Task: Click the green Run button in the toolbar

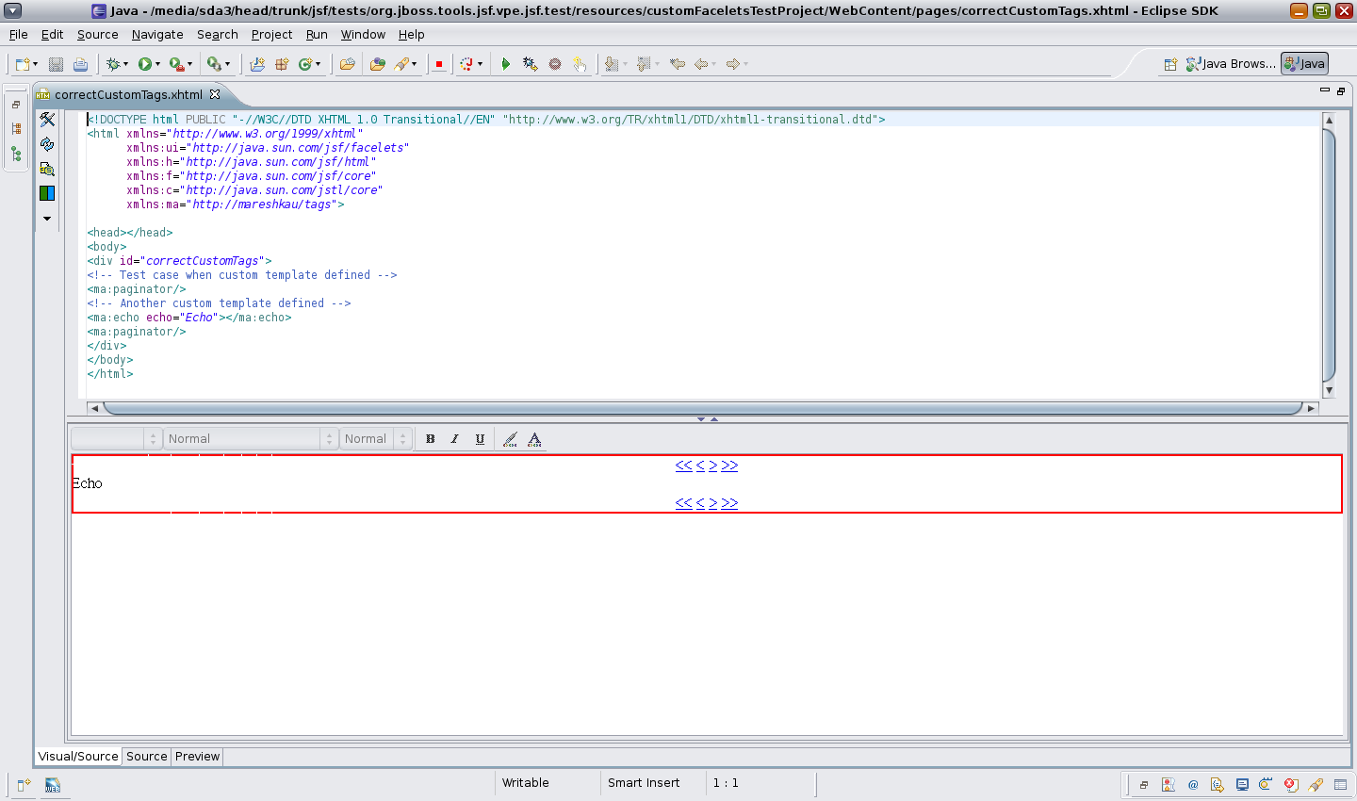Action: coord(144,64)
